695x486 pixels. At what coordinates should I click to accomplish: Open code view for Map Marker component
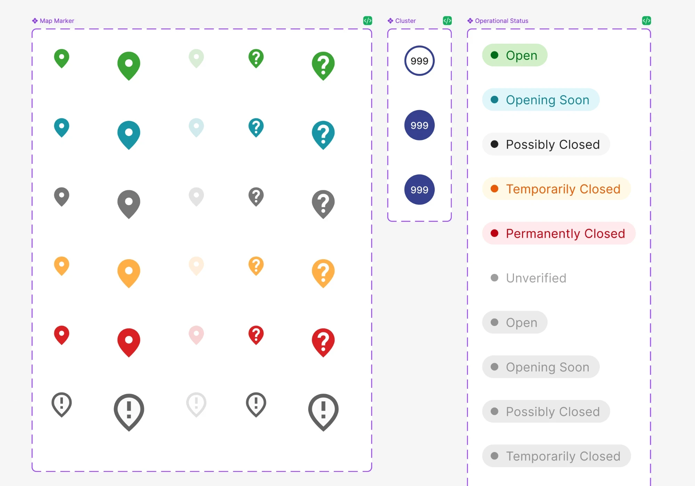368,20
